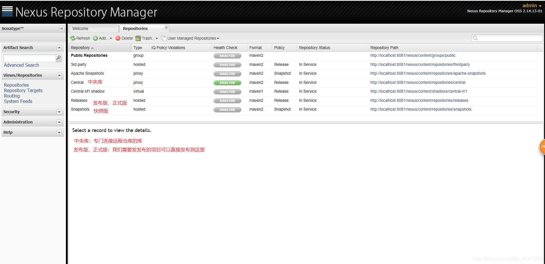Screen dimensions: 545x264
Task: Switch to the Welcome tab
Action: pos(94,29)
